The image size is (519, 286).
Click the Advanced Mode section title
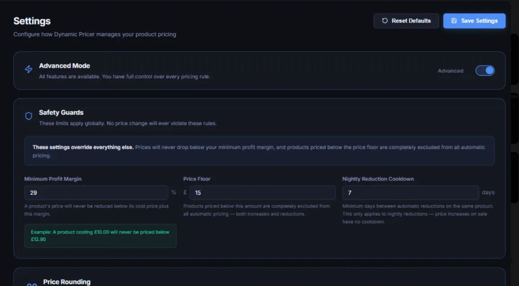(x=64, y=65)
